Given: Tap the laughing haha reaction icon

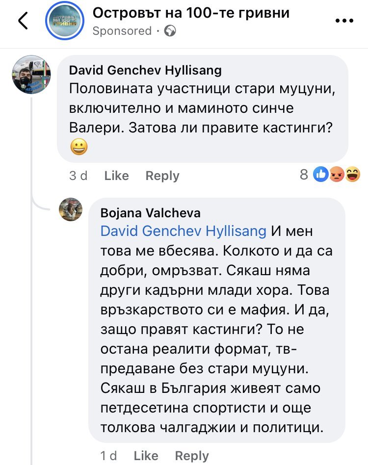Looking at the screenshot, I should (x=352, y=174).
